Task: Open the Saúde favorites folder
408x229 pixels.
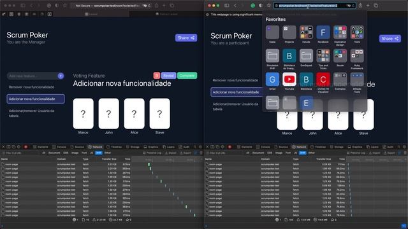Action: tap(340, 55)
